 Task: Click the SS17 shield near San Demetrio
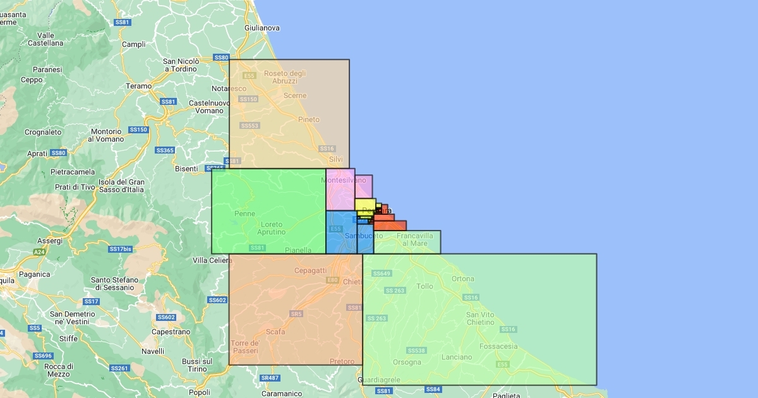point(92,301)
